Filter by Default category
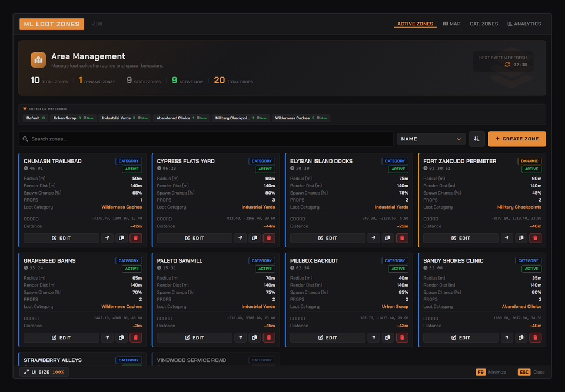 tap(35, 118)
